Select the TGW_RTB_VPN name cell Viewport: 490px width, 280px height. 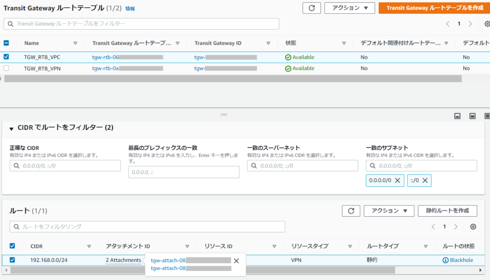[x=42, y=69]
